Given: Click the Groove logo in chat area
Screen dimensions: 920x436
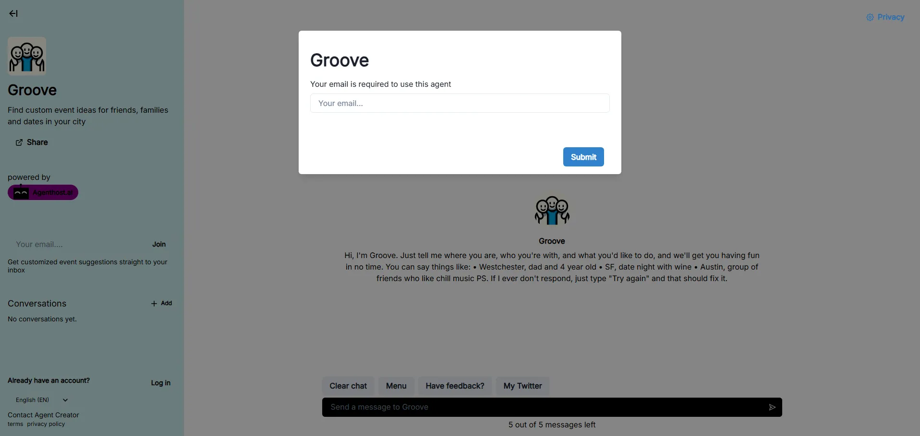Looking at the screenshot, I should pos(552,211).
